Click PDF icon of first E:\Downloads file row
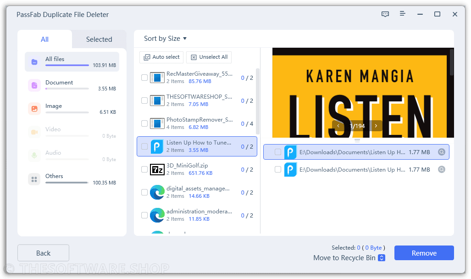Viewport: 471px width, 279px height. tap(290, 152)
